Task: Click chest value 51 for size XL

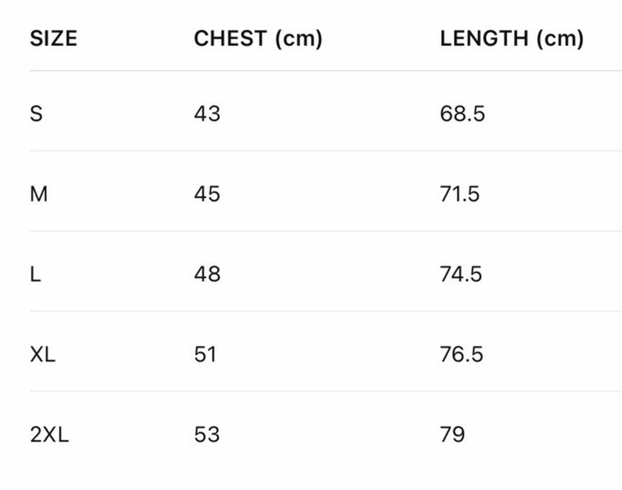Action: (x=205, y=354)
